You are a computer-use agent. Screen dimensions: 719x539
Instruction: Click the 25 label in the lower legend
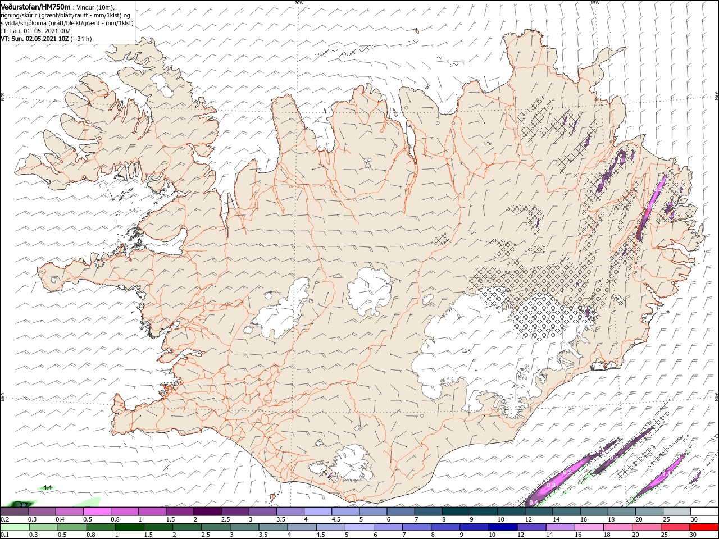click(663, 535)
